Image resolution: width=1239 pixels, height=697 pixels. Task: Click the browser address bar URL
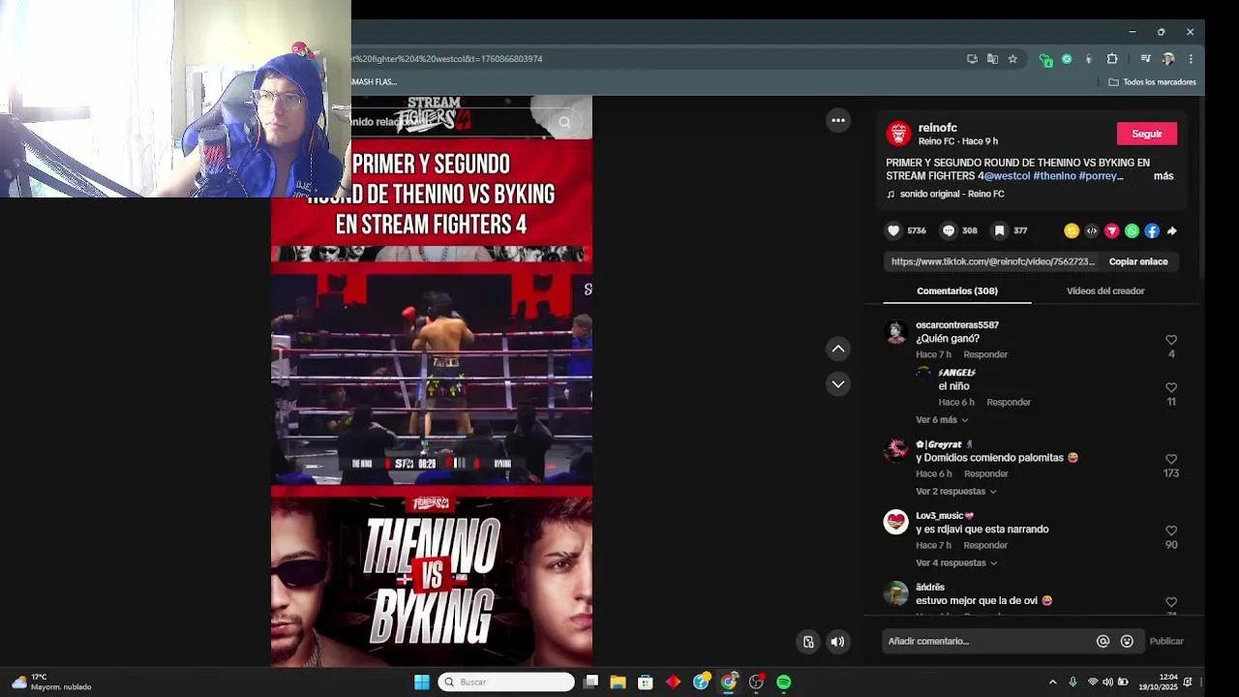tap(447, 59)
